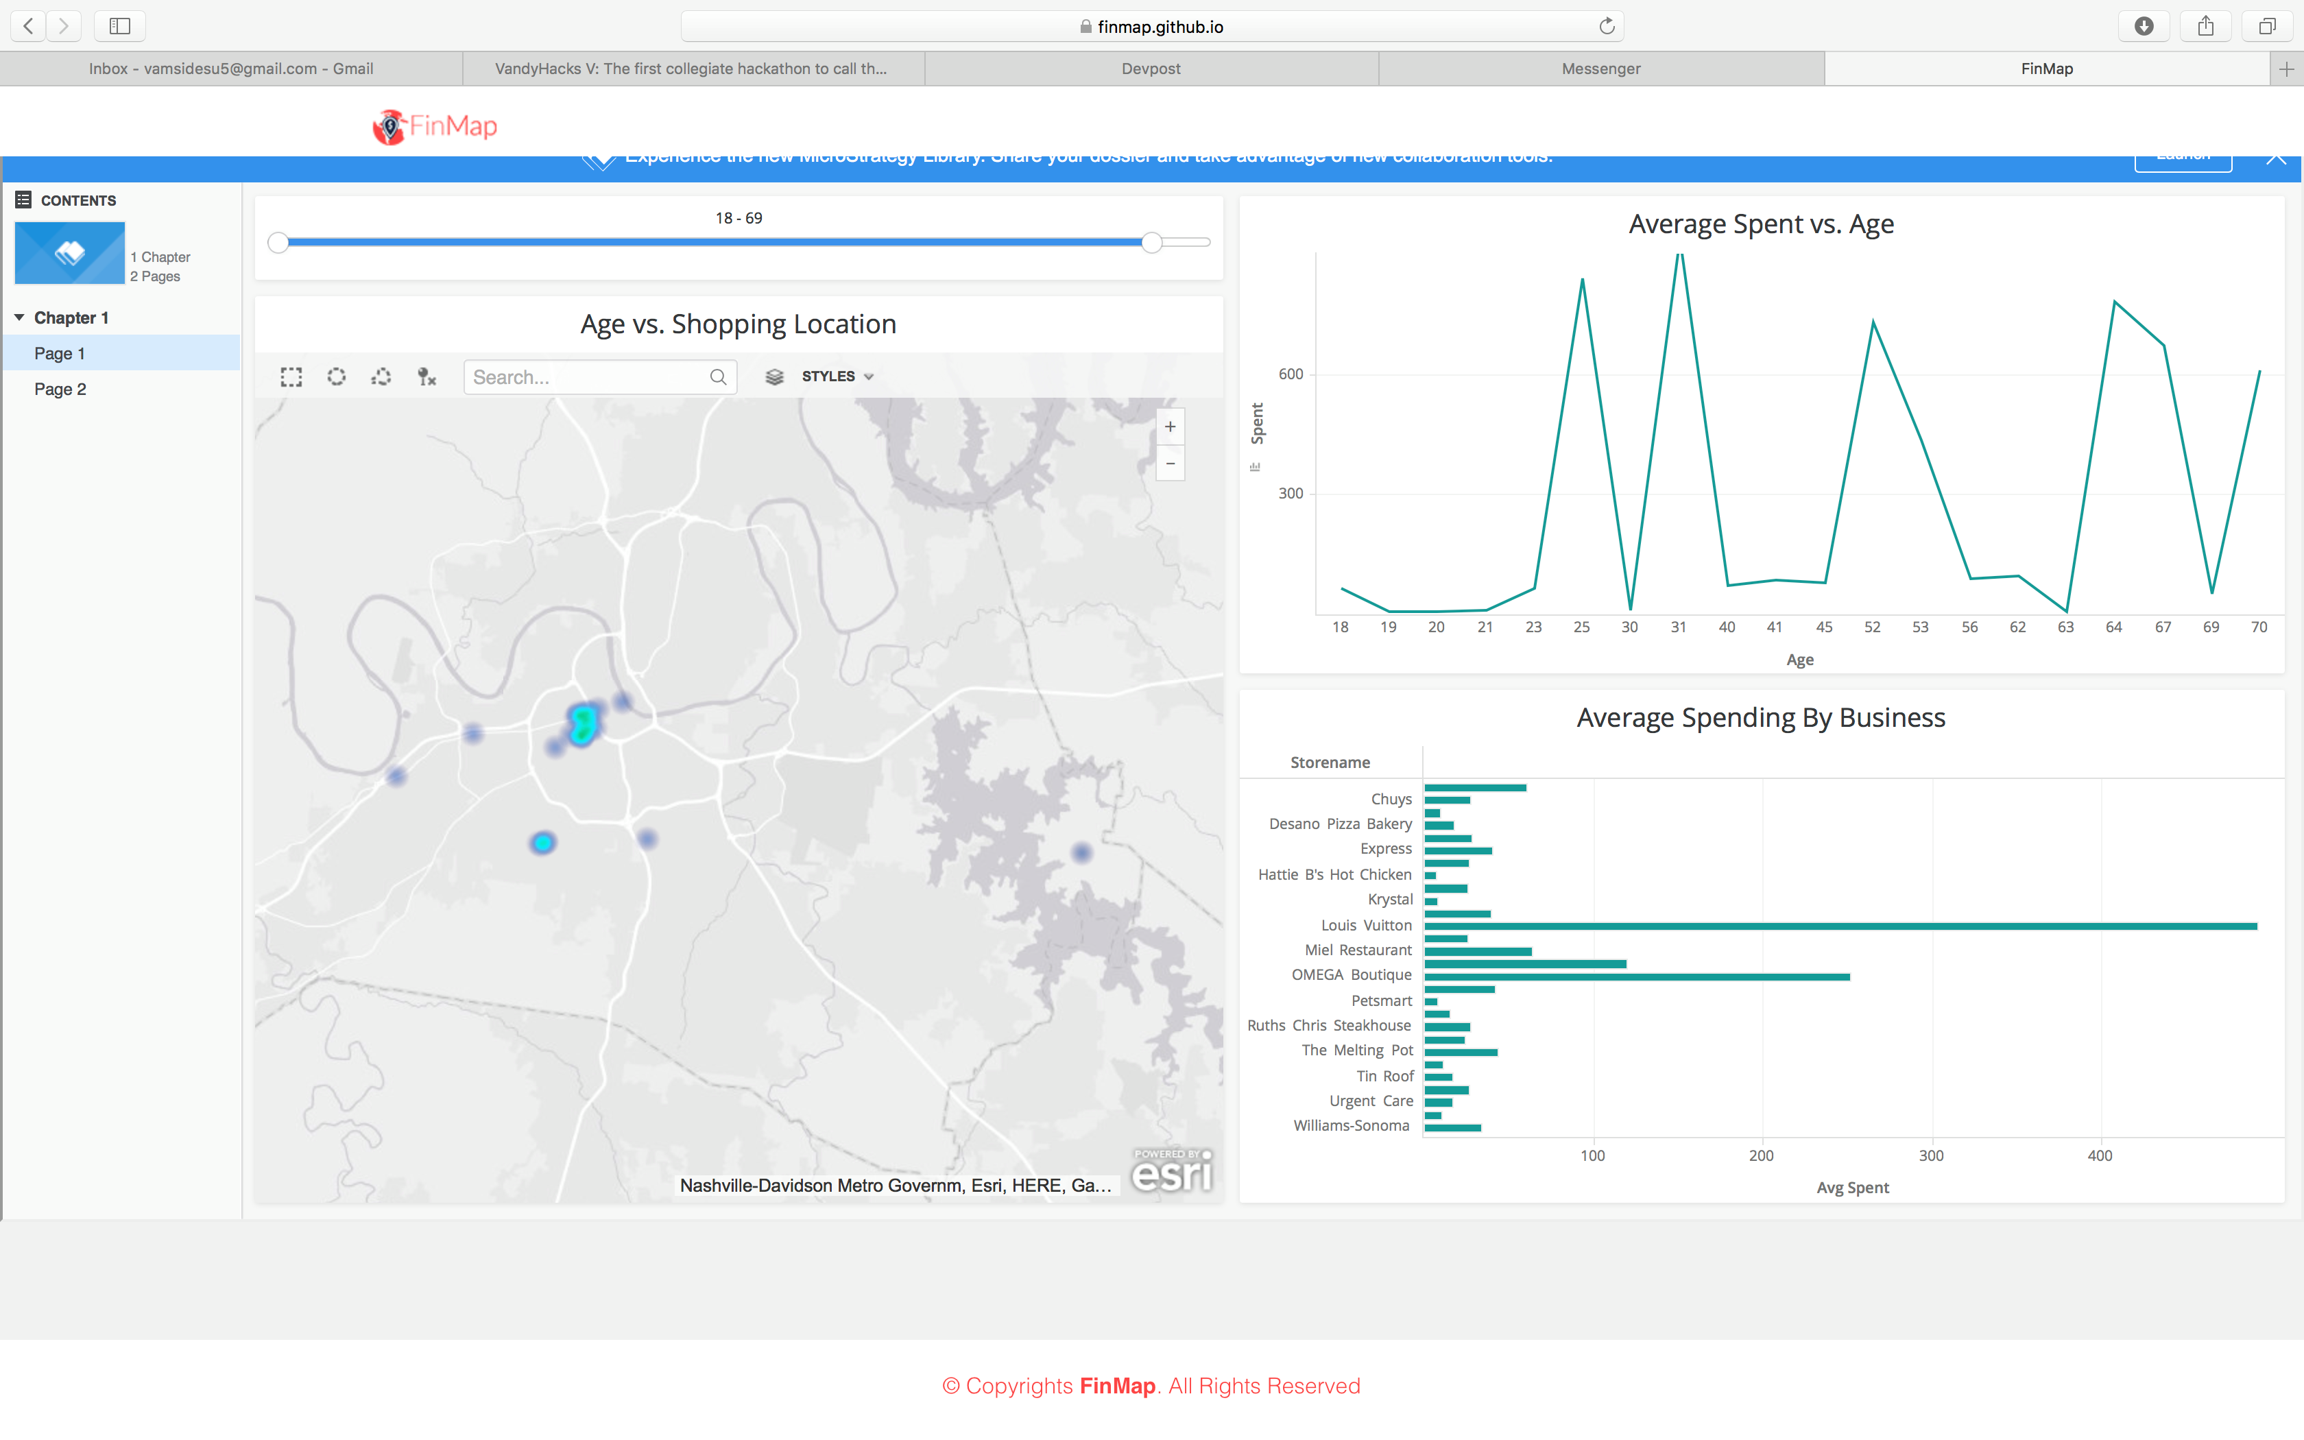Select the rectangle selection map tool
Viewport: 2304px width, 1440px height.
tap(291, 377)
